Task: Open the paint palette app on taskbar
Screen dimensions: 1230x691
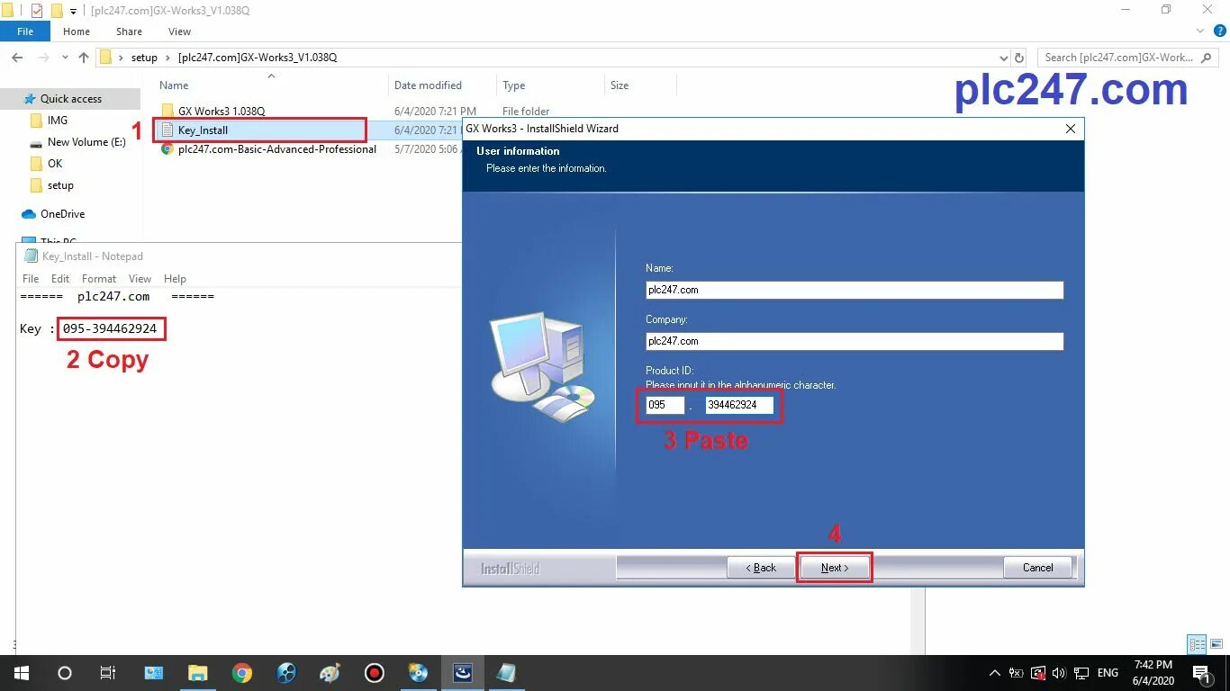Action: tap(330, 673)
